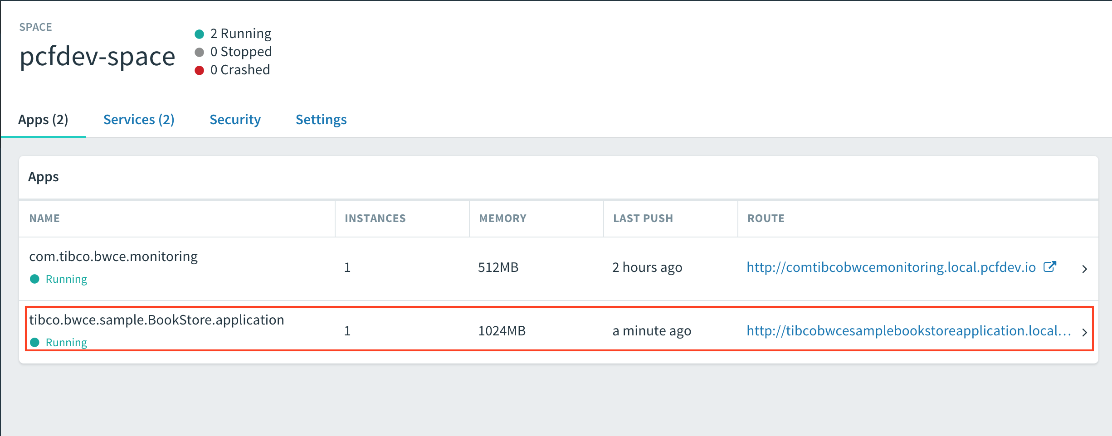Expand tibco.bwce.sample.BookStore.application row chevron
This screenshot has height=436, width=1112.
click(1084, 332)
